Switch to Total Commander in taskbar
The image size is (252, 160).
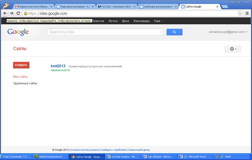[x=16, y=157]
